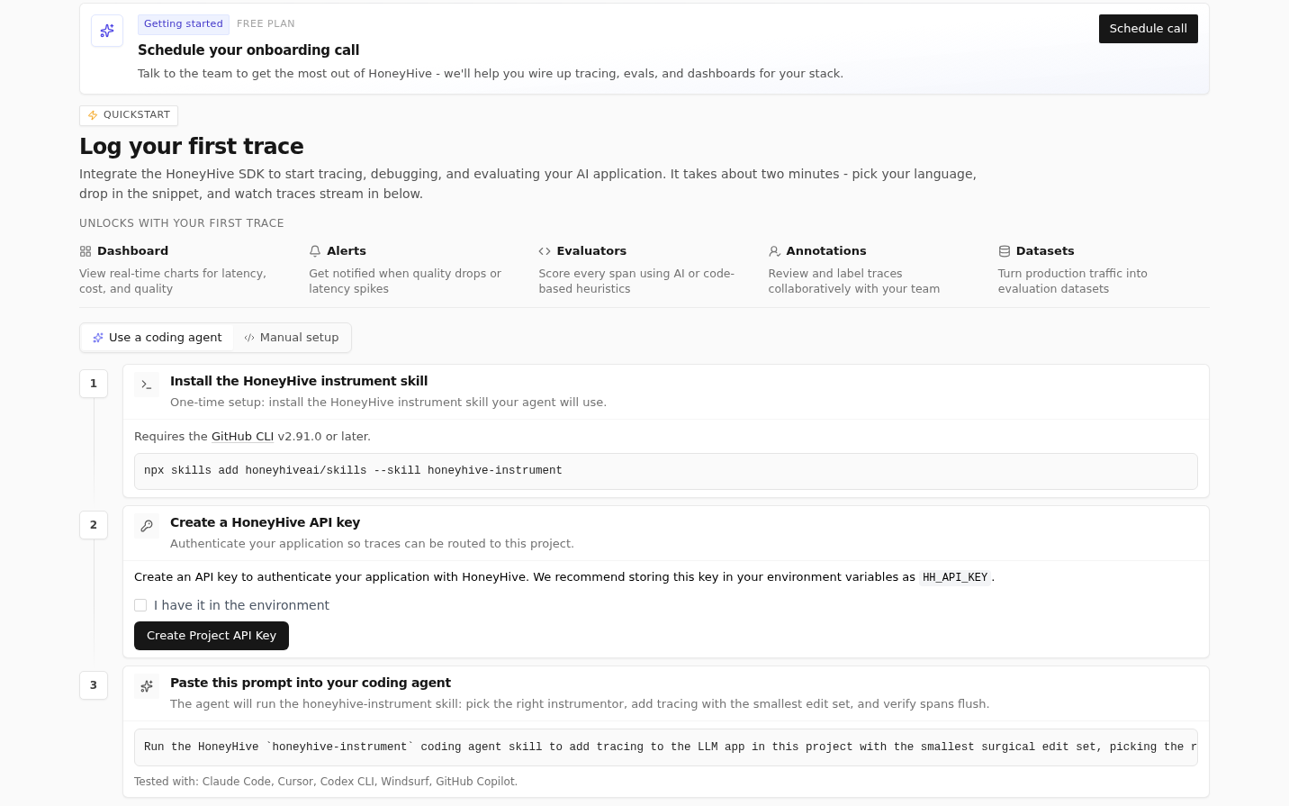Click the step 3 number marker
The image size is (1289, 806).
(x=94, y=685)
